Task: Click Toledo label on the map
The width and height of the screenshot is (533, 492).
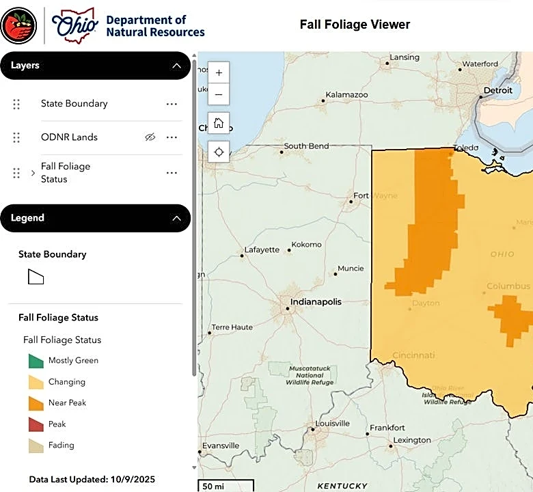Action: click(x=466, y=148)
